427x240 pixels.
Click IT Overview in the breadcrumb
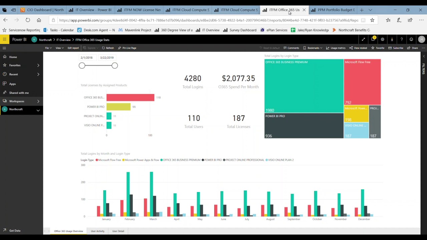[x=63, y=40]
